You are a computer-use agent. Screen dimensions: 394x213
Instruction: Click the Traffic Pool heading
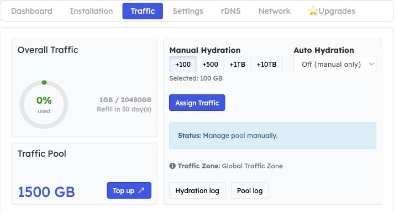point(42,153)
